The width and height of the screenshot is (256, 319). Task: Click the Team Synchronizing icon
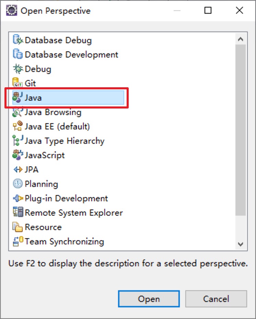point(18,241)
